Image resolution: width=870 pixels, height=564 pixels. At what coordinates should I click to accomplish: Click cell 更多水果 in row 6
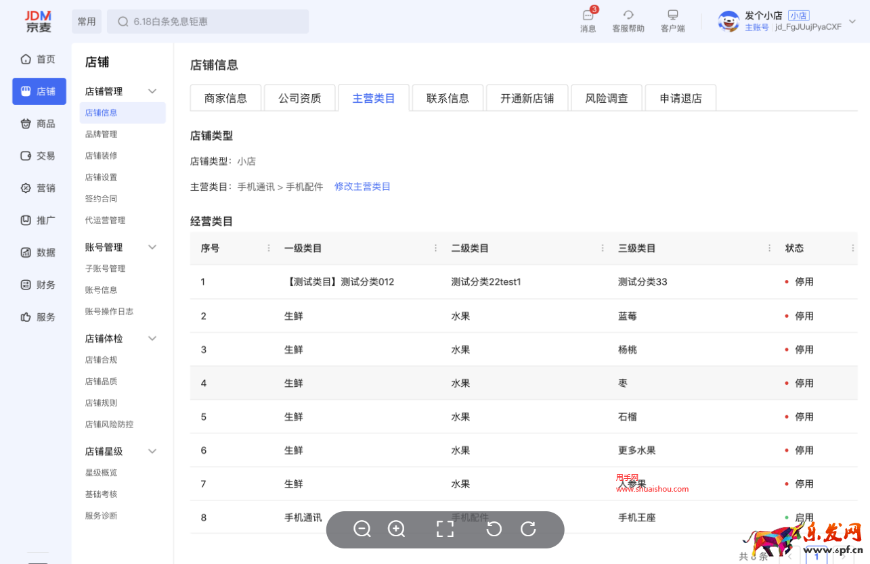click(637, 450)
